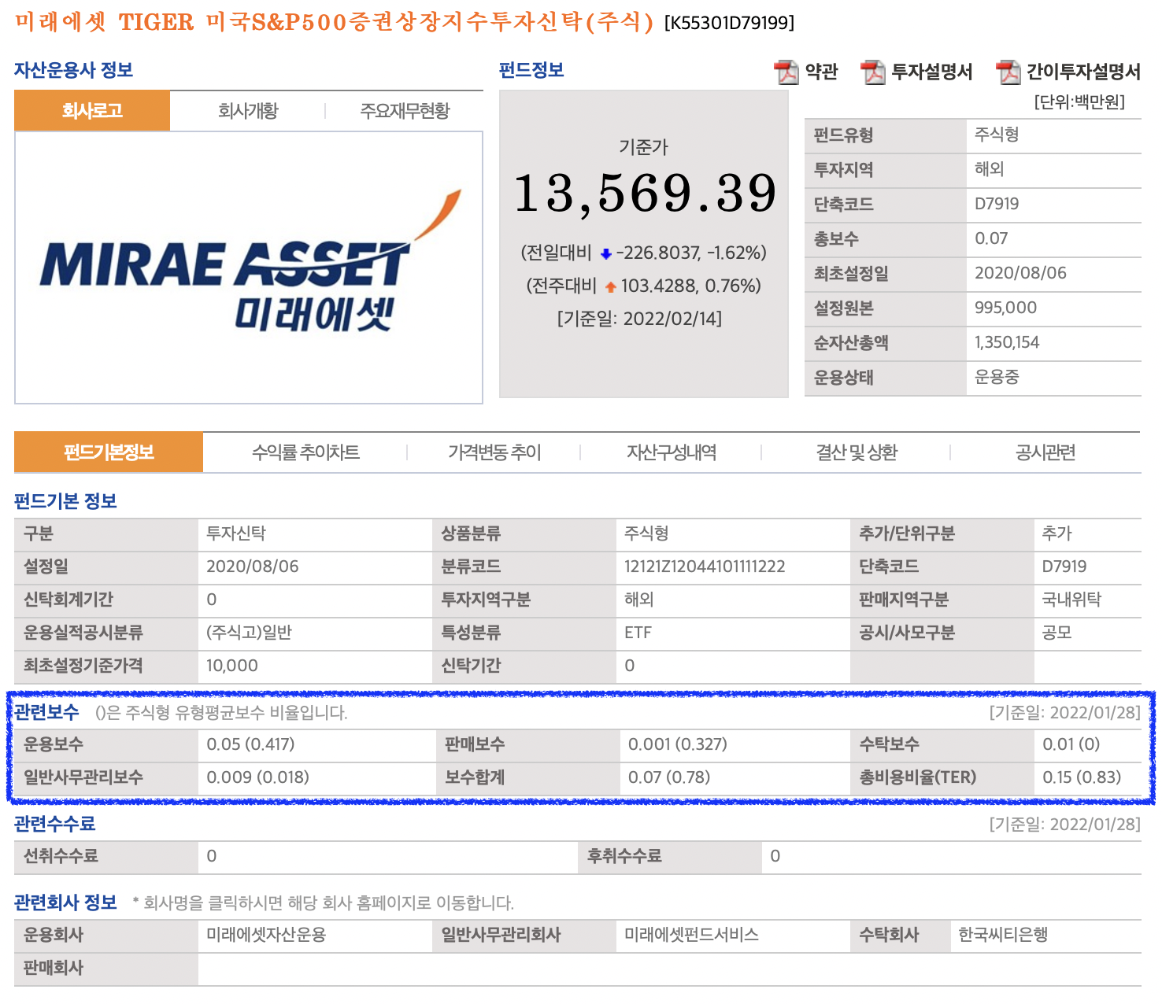
Task: Click 특성분류 value ETF
Action: (638, 633)
